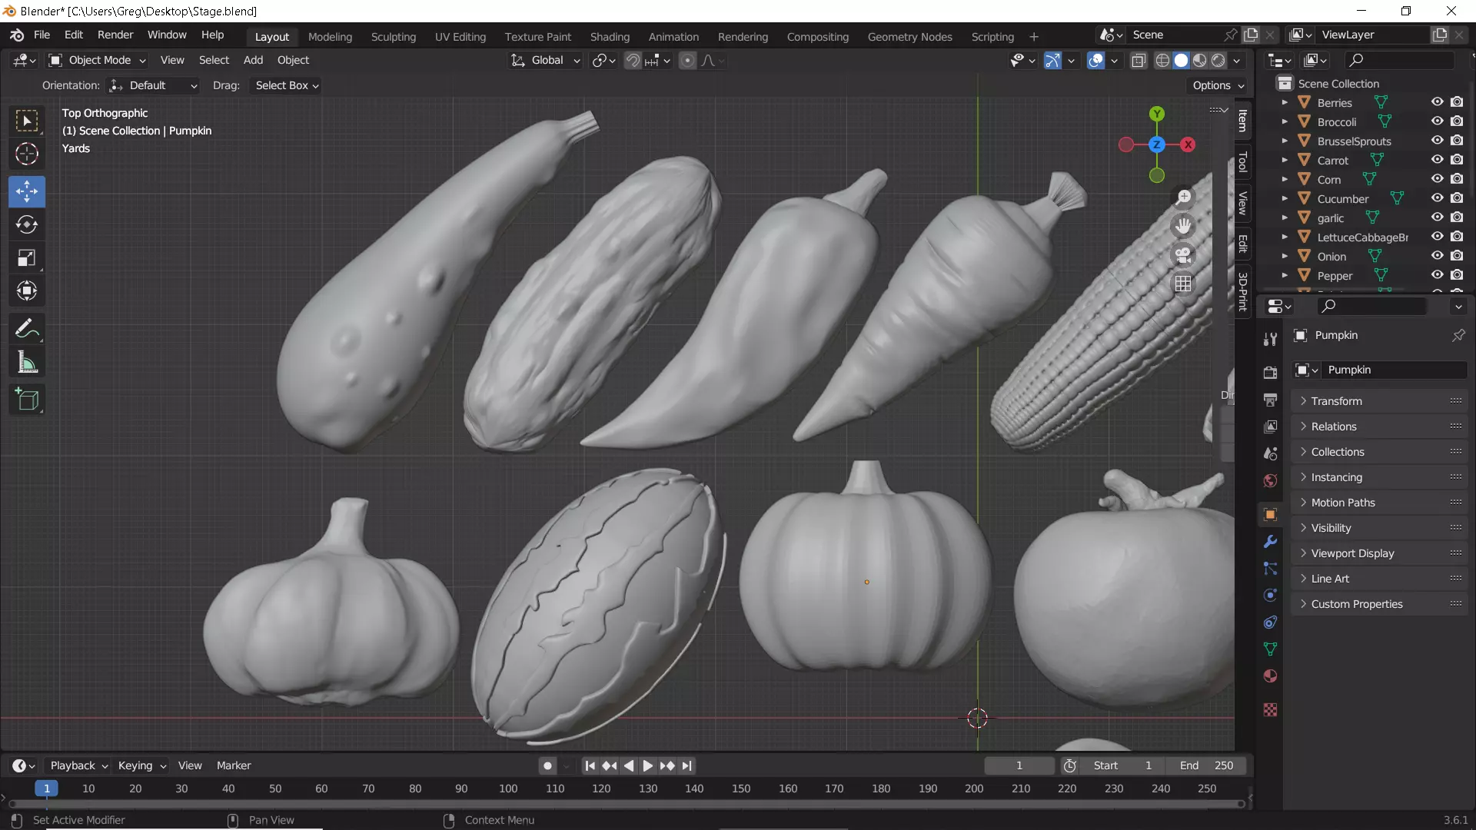1476x830 pixels.
Task: Toggle snapping magnet in header
Action: click(632, 61)
